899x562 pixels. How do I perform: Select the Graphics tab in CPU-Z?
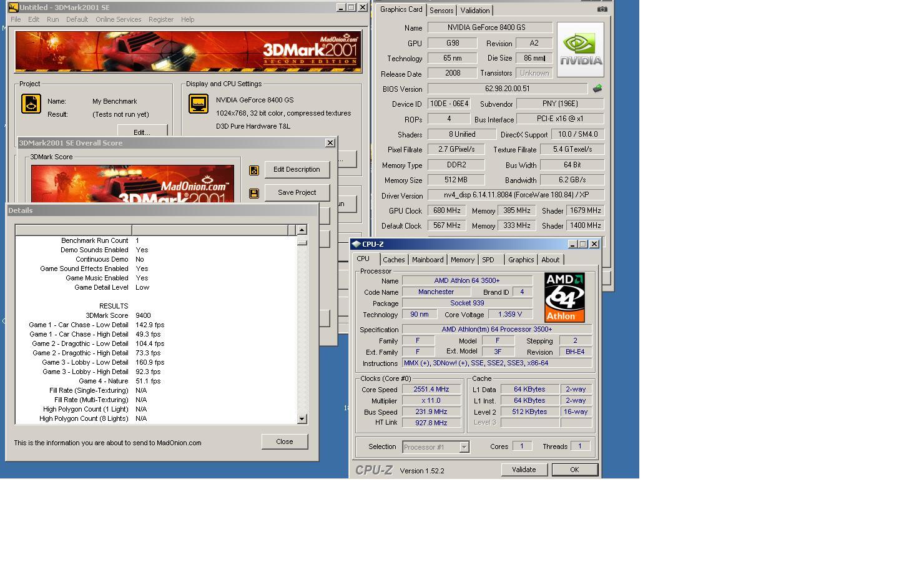tap(521, 260)
